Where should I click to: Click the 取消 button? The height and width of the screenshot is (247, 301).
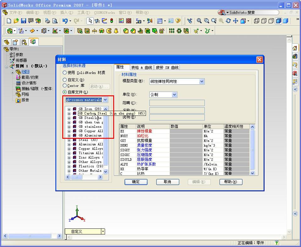(168, 182)
